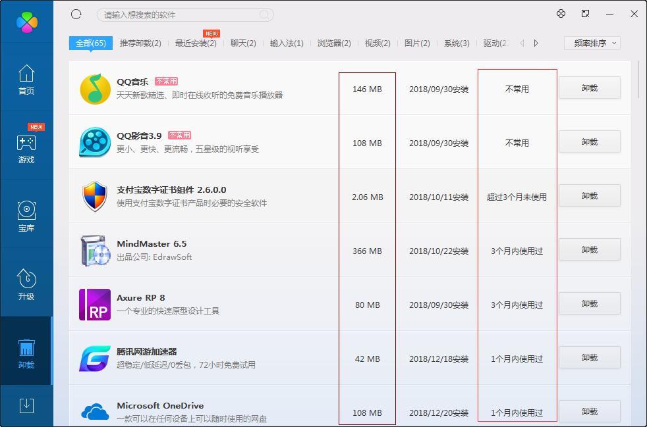Click the refresh icon beside the search box
647x427 pixels.
tap(76, 14)
